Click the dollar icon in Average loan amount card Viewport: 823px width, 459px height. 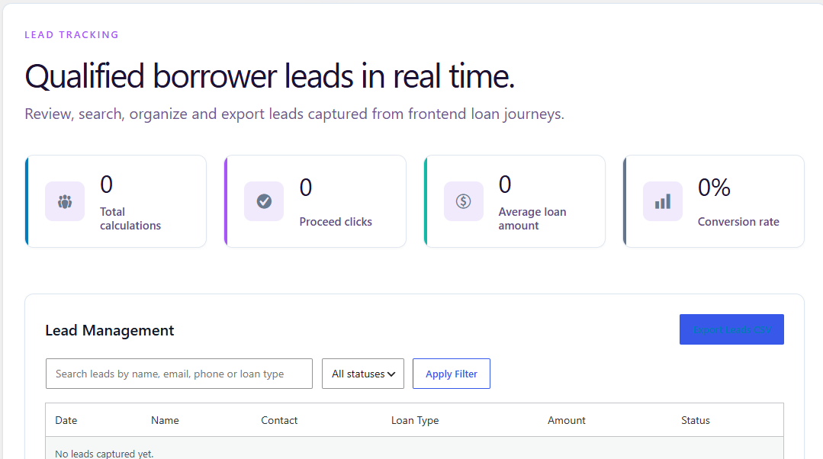[x=464, y=201]
